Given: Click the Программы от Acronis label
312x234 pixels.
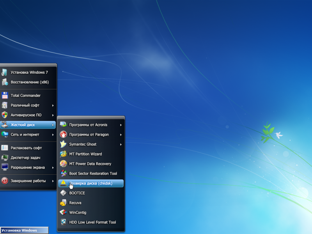Looking at the screenshot, I should click(88, 125).
